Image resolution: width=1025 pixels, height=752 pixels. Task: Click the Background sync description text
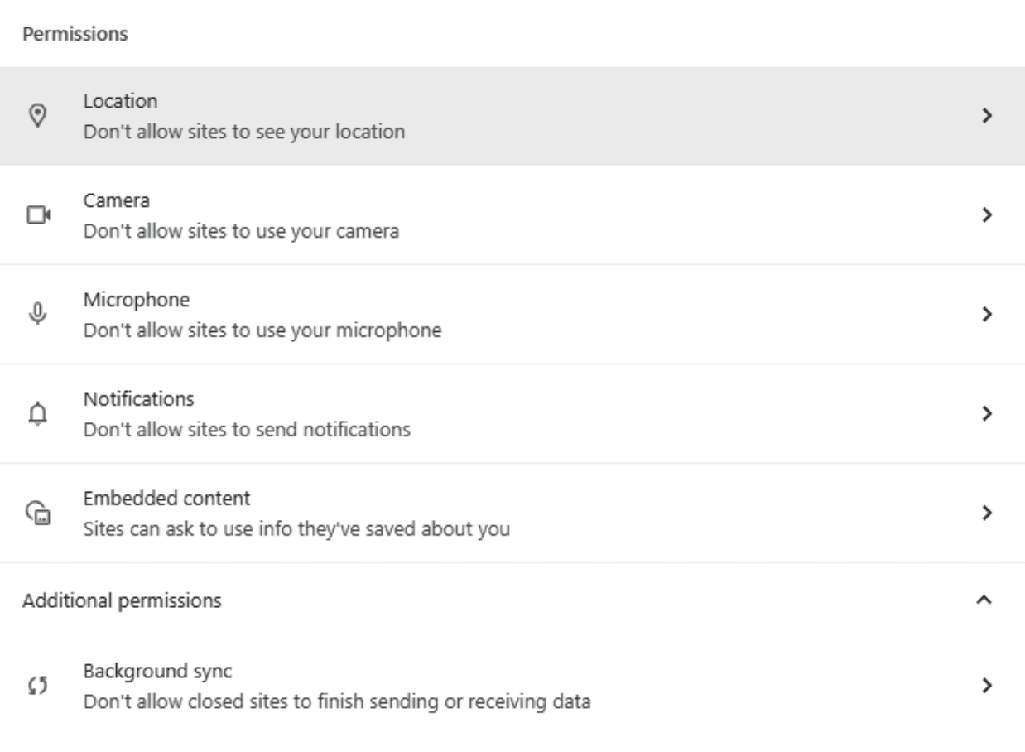point(336,703)
